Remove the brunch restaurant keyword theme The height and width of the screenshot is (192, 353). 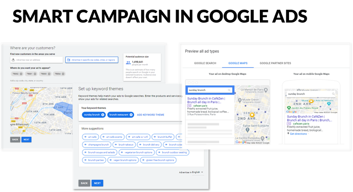coord(131,115)
